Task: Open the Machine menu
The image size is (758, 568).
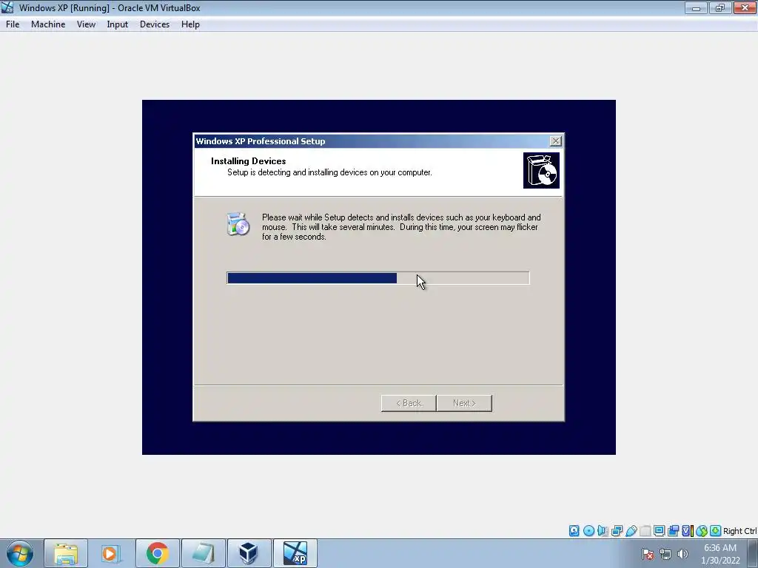Action: pyautogui.click(x=48, y=24)
